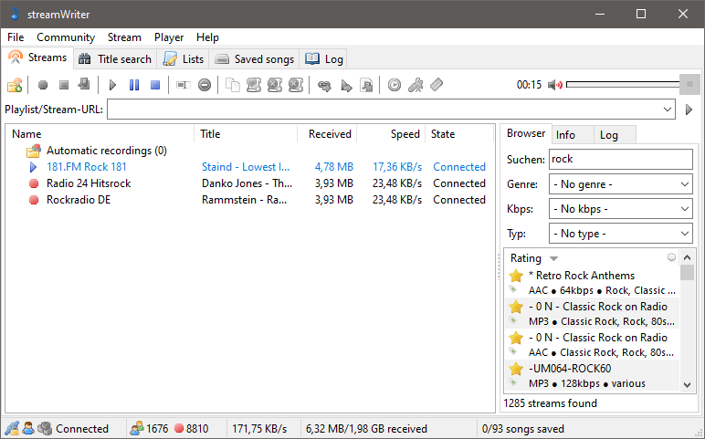Open the main Log tab
This screenshot has height=439, width=705.
point(324,58)
